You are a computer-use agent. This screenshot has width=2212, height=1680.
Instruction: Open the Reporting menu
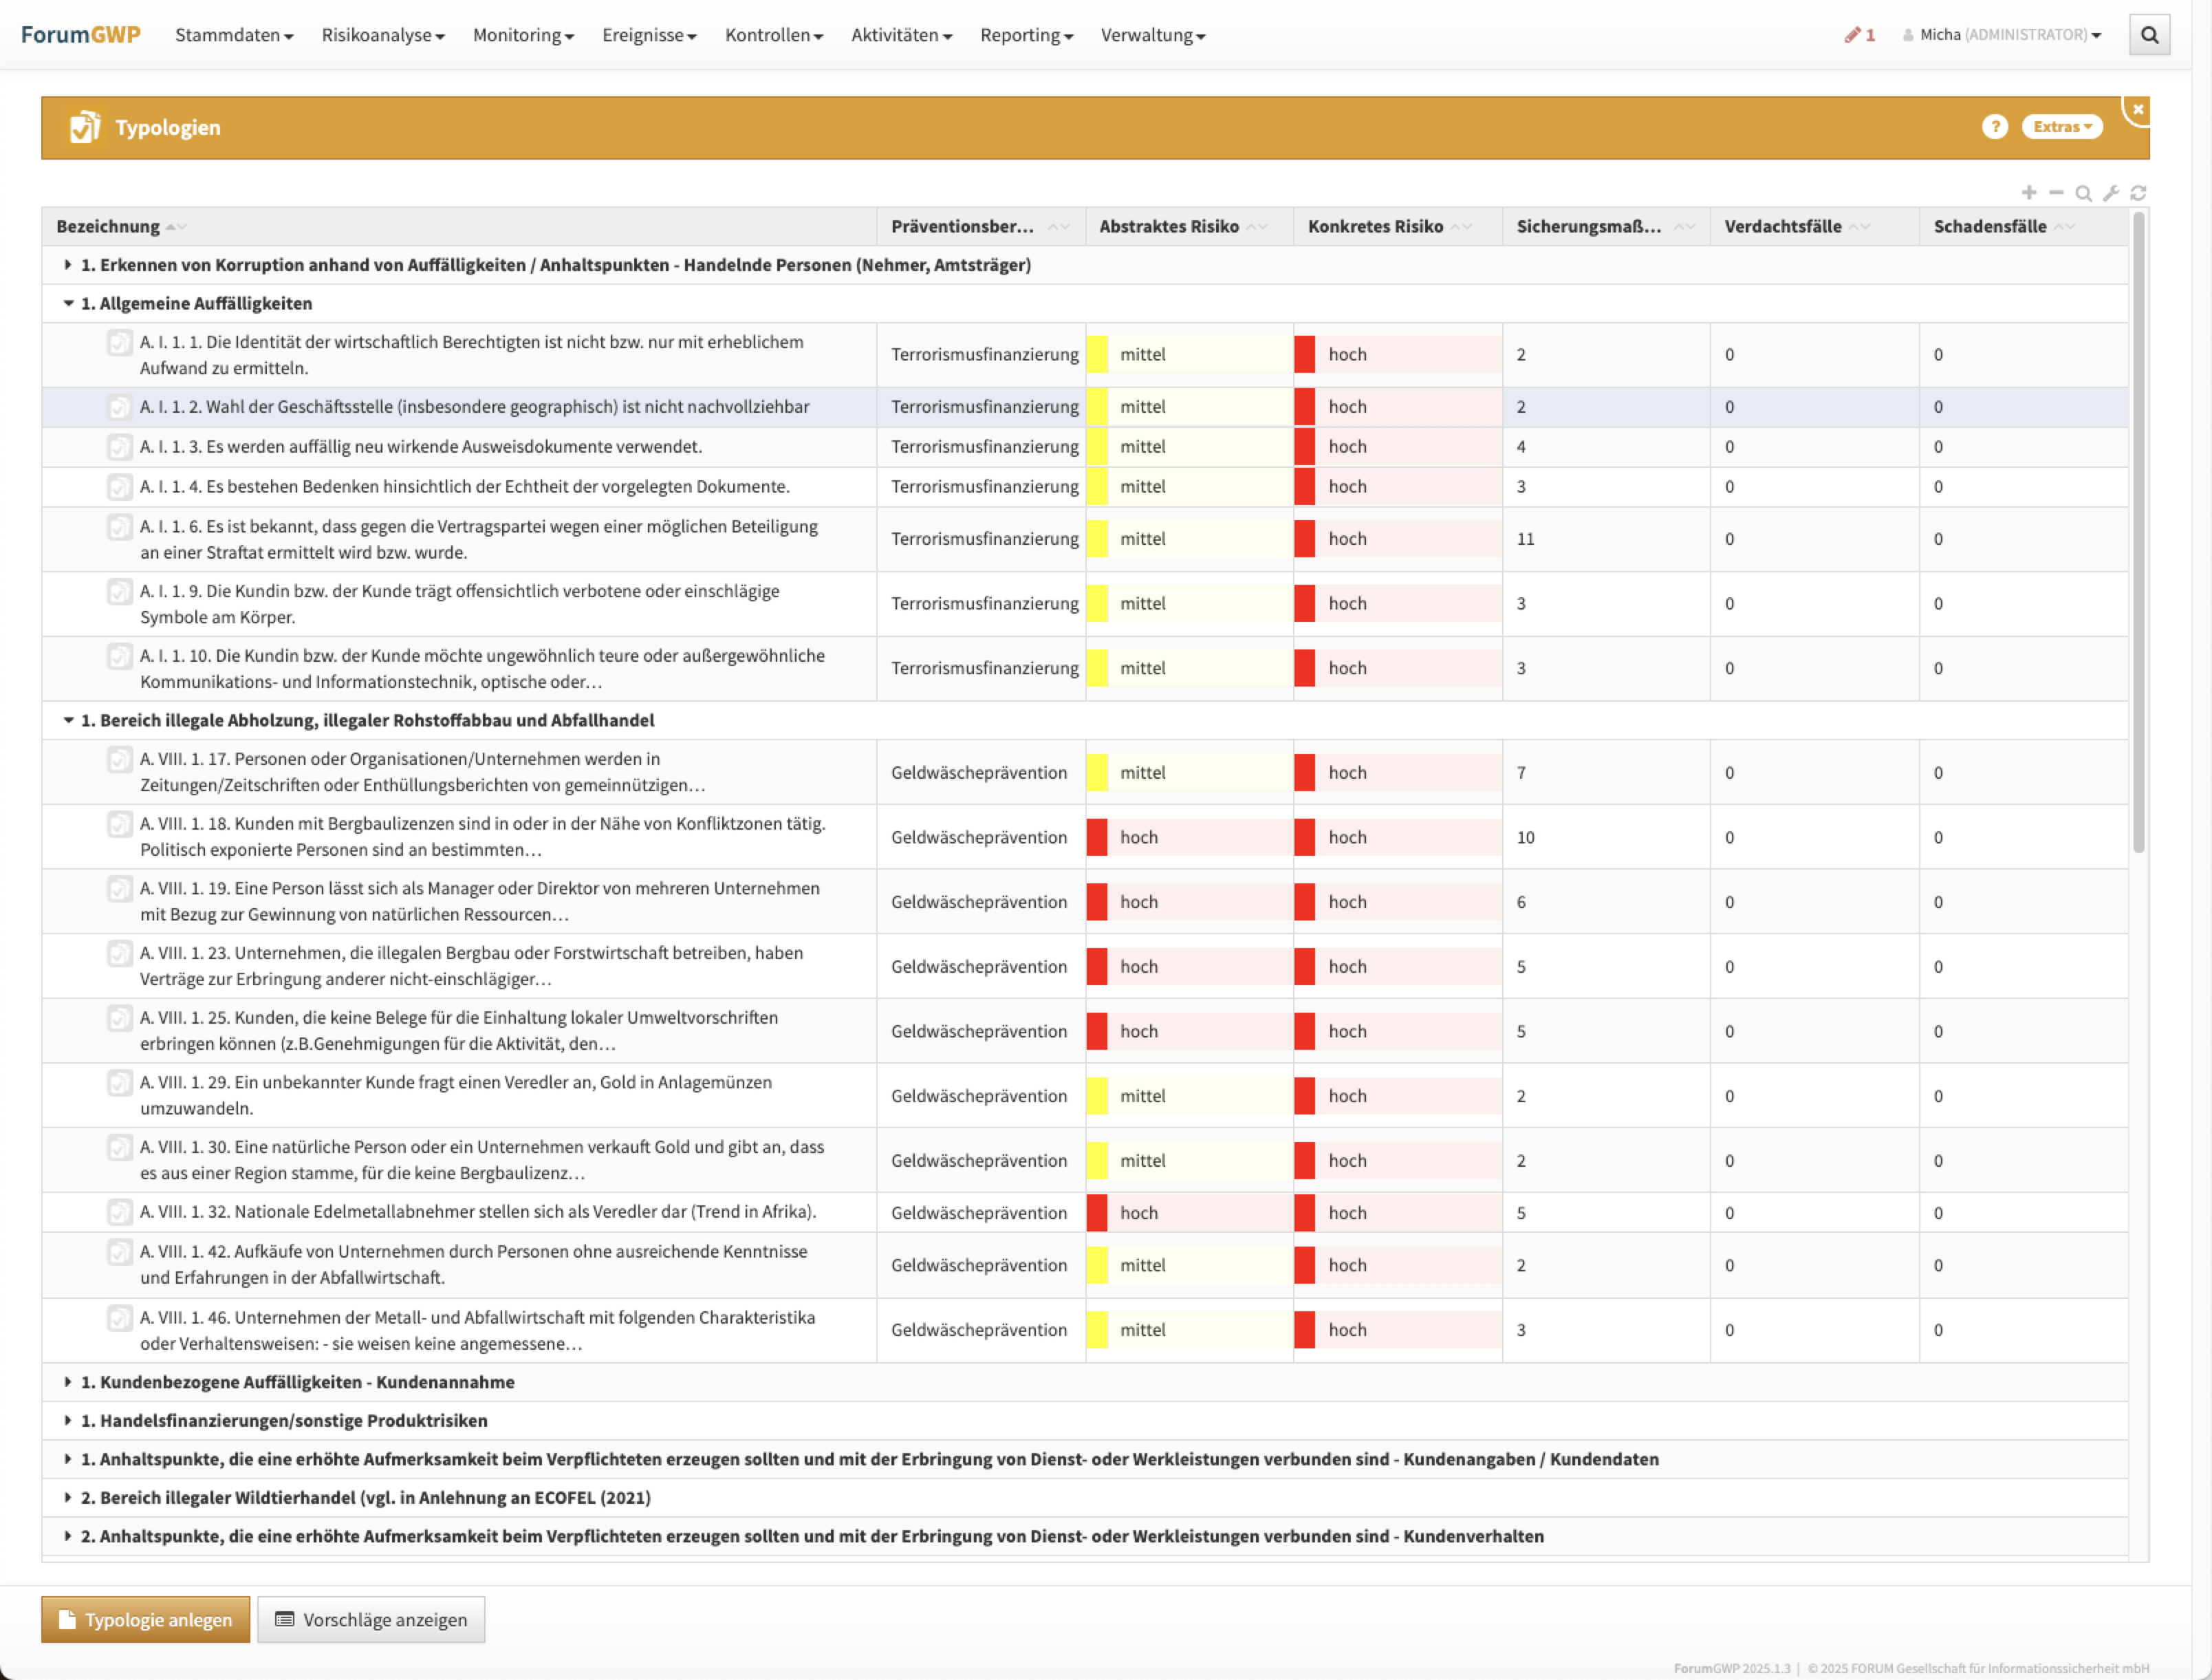[1026, 35]
